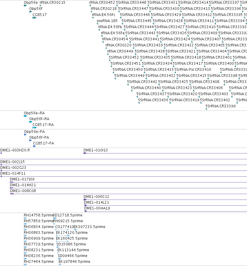Screen dimensions: 247x266
Task: Click the EK174120.5prime EST label
Action: tap(72, 233)
